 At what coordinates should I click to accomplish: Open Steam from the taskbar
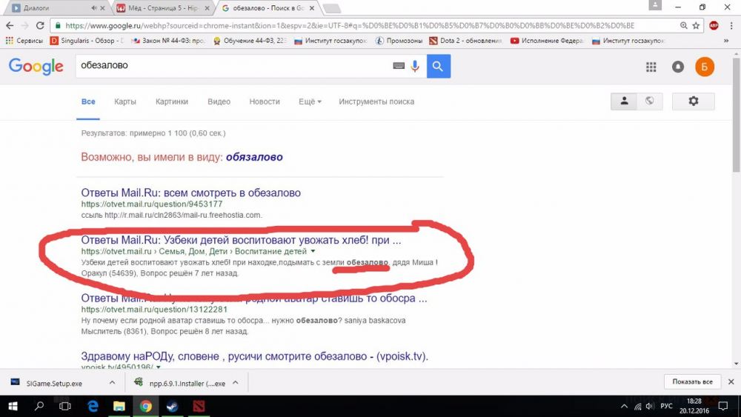173,406
